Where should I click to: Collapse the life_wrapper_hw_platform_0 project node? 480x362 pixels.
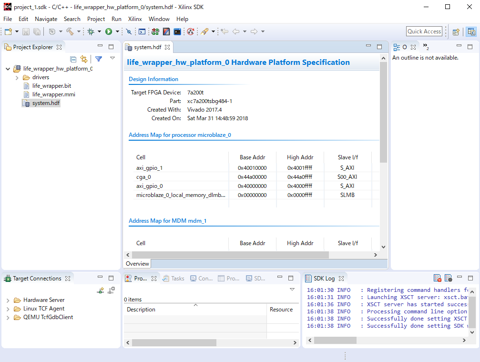[8, 69]
